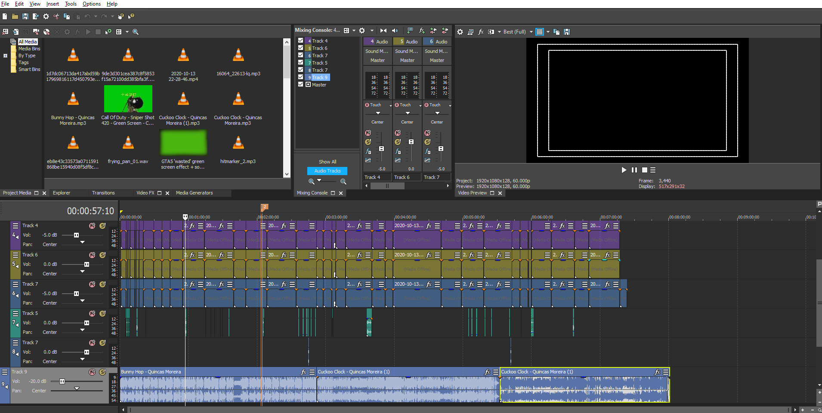Uncheck Track 9 in Mixing Console list
This screenshot has width=822, height=413.
301,77
